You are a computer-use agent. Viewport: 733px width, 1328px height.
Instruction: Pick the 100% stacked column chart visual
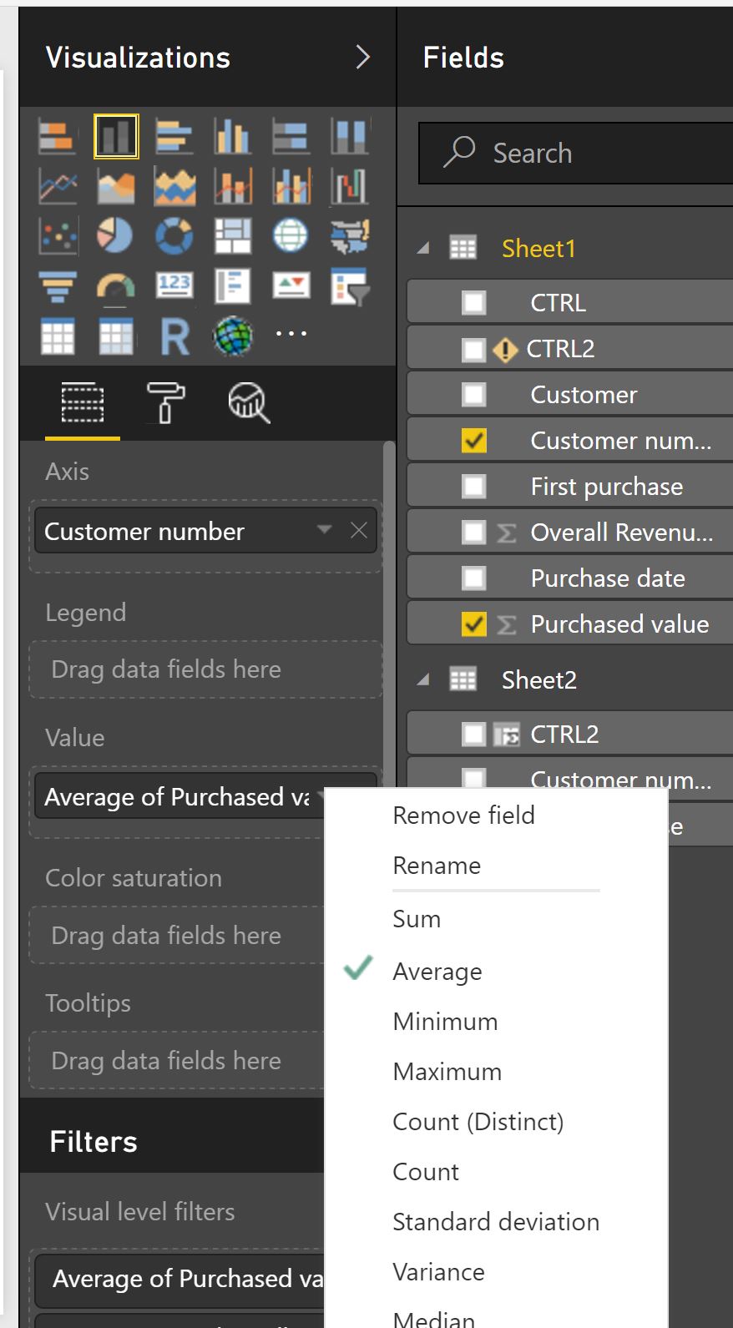(x=349, y=137)
